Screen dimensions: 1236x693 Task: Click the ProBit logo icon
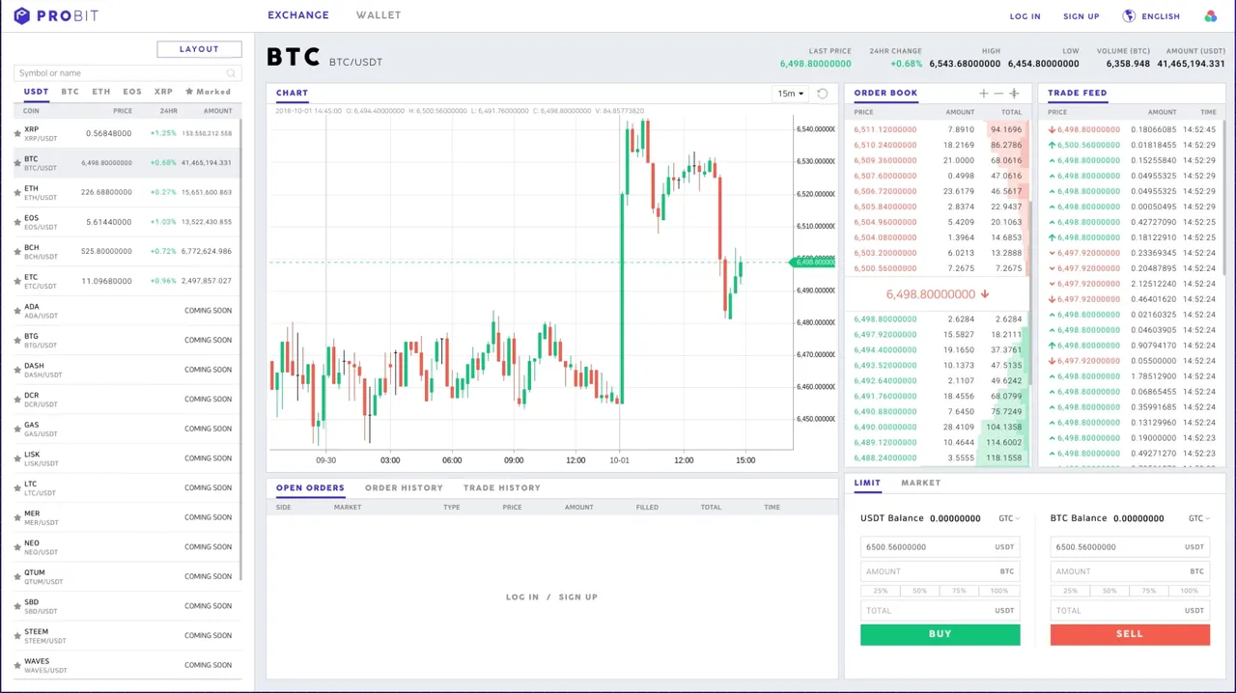coord(21,15)
